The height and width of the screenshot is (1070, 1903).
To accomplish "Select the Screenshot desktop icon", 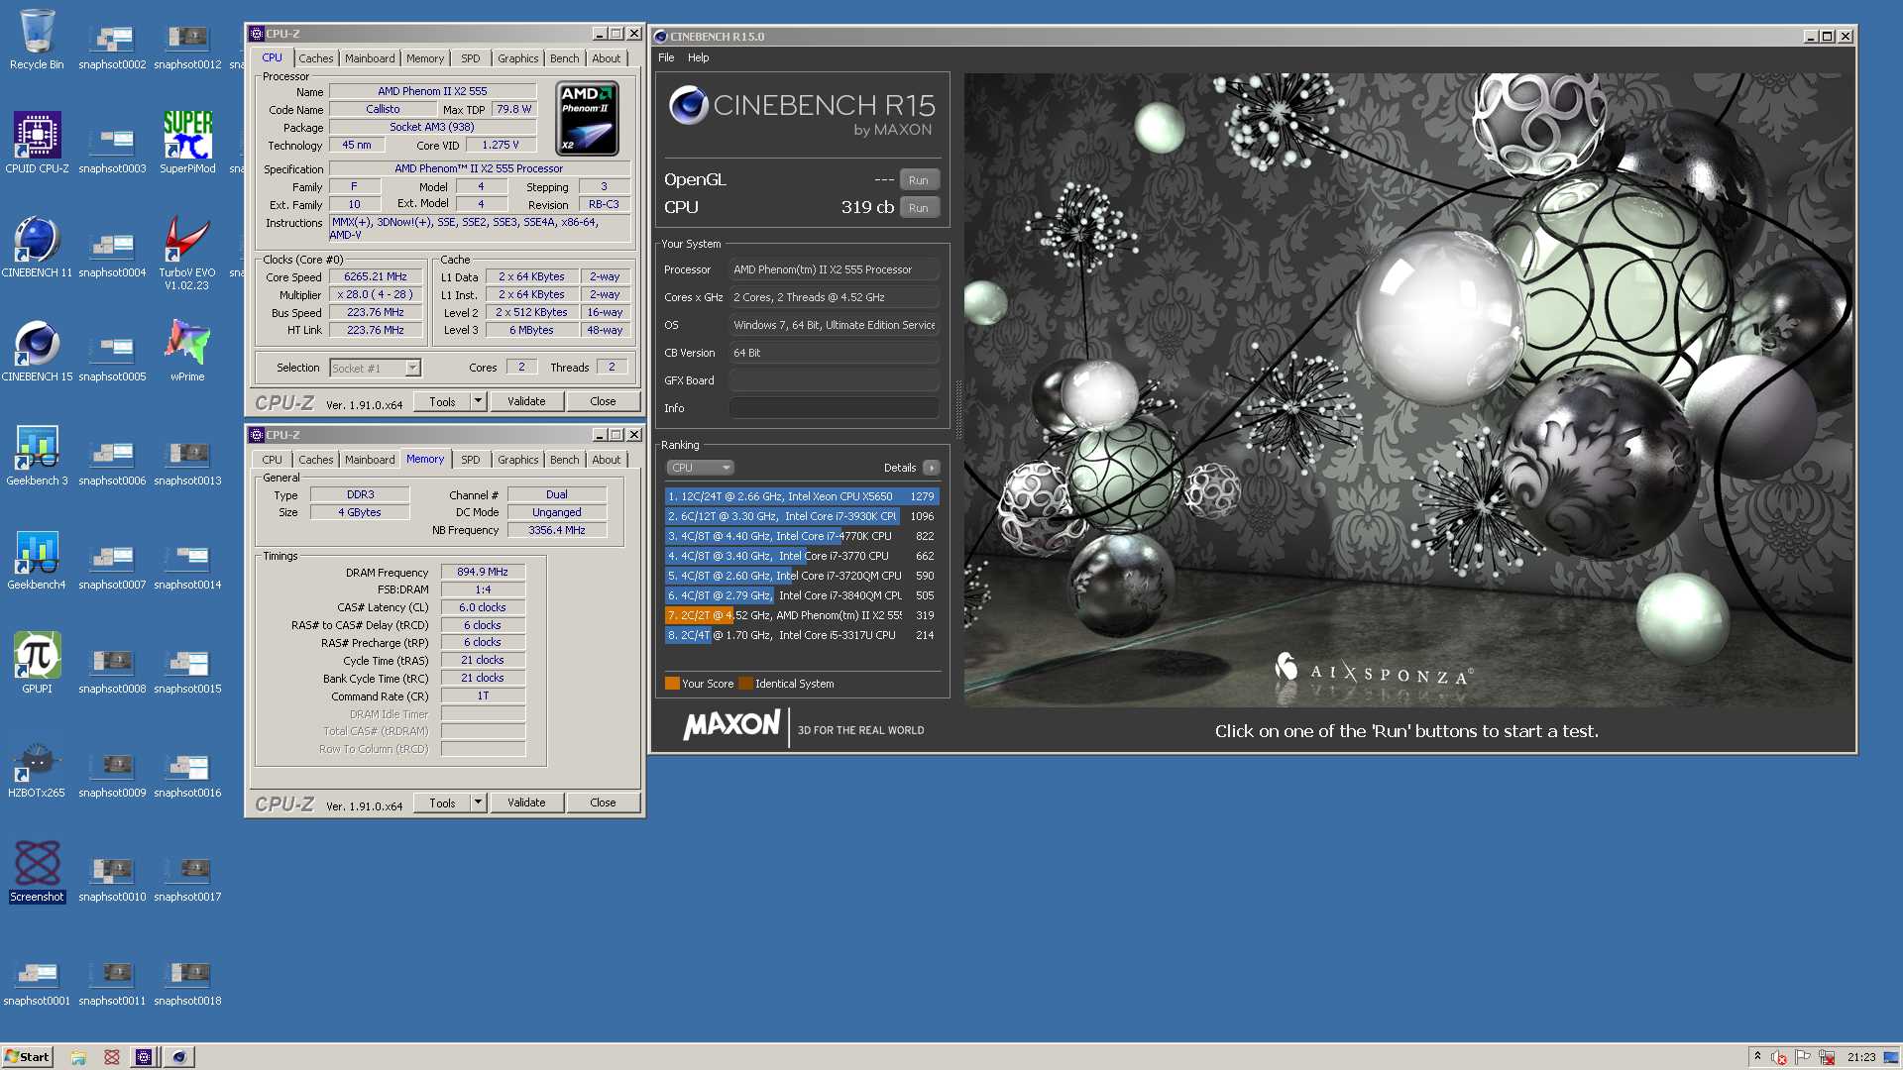I will 37,872.
